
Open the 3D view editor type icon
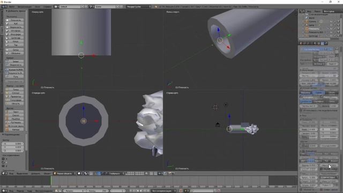[4, 173]
